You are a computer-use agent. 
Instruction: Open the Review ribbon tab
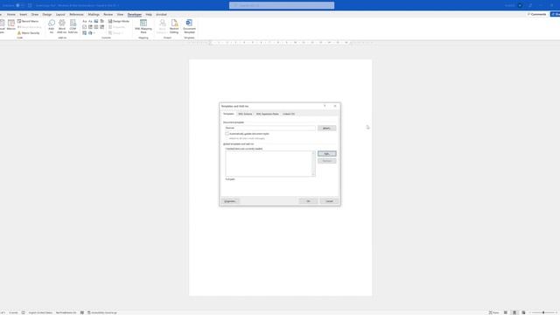click(108, 14)
